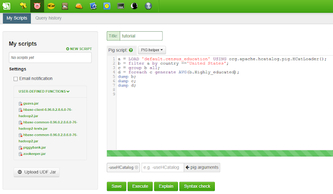The image size is (333, 194).
Task: Open the Job Designer icon
Action: pyautogui.click(x=93, y=6)
